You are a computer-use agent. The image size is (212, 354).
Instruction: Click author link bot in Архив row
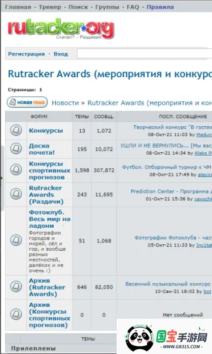(x=207, y=291)
